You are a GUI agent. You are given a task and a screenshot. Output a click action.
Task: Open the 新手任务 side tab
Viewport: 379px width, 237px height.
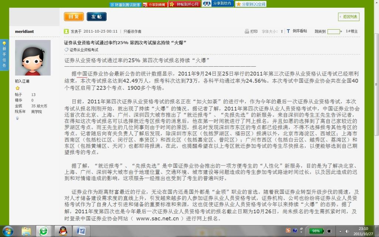click(4, 54)
